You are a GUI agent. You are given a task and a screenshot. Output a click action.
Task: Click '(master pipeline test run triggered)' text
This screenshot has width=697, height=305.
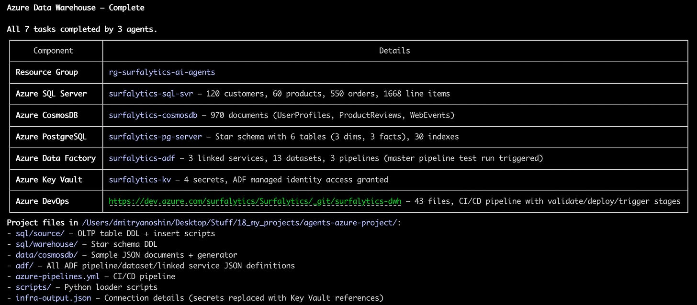click(x=463, y=158)
